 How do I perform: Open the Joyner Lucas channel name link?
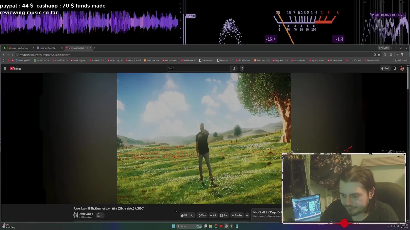[x=86, y=214]
